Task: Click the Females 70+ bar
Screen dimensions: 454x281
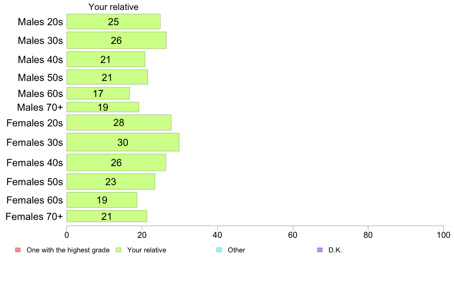Action: (x=107, y=216)
